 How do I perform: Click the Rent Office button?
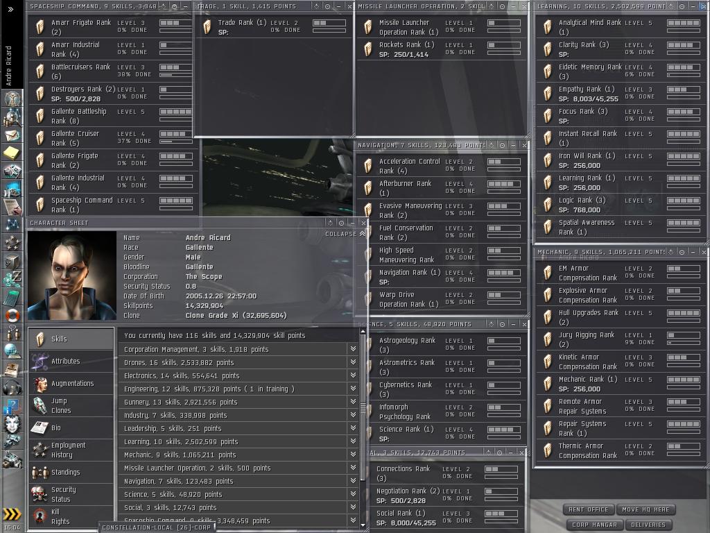pyautogui.click(x=588, y=509)
